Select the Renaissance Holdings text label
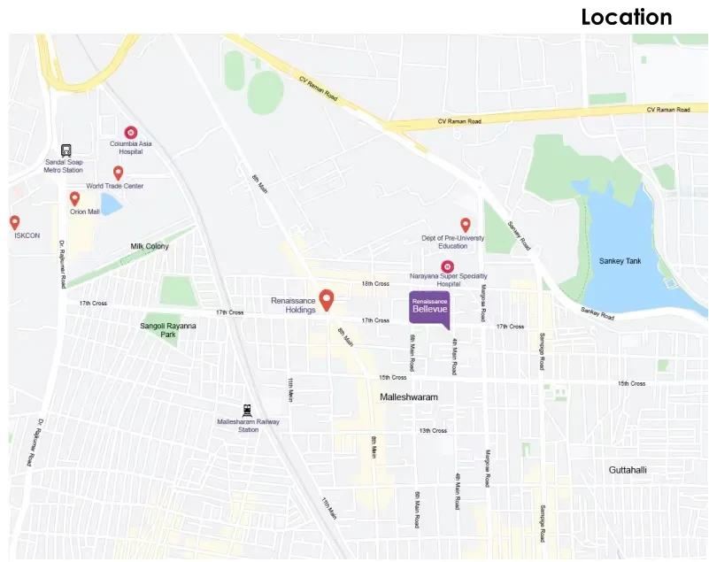This screenshot has height=562, width=709. 293,305
